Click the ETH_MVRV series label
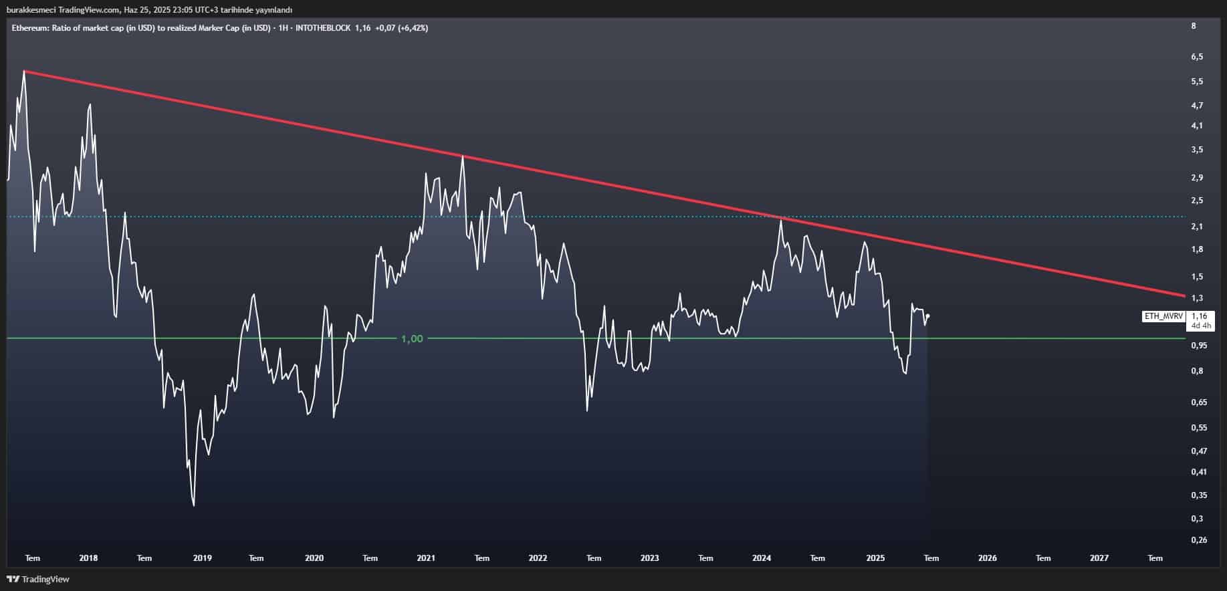This screenshot has height=591, width=1227. coord(1163,316)
